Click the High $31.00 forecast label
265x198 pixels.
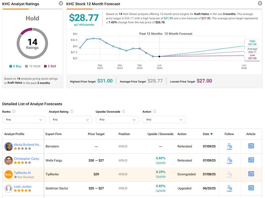point(252,43)
